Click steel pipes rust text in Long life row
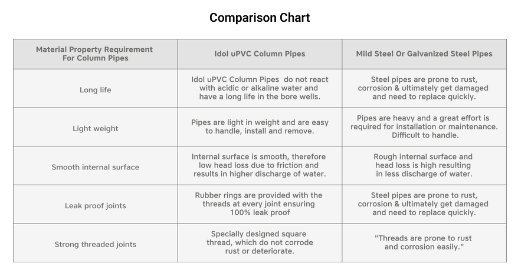 (x=424, y=88)
